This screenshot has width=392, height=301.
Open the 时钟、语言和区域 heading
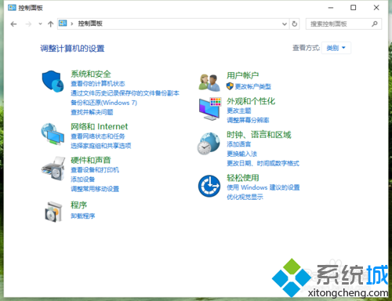pos(259,135)
